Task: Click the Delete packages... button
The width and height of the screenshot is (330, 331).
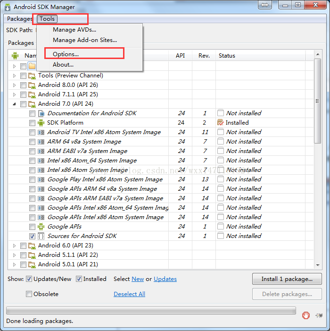Action: tap(287, 294)
